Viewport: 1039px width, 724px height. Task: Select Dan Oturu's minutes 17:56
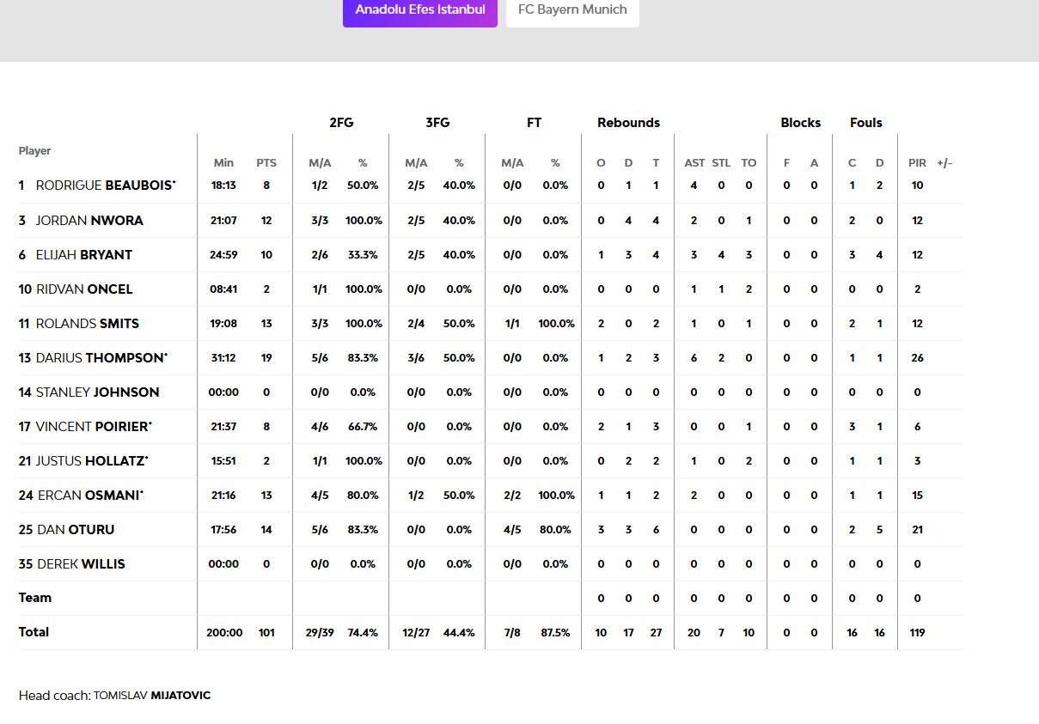223,529
